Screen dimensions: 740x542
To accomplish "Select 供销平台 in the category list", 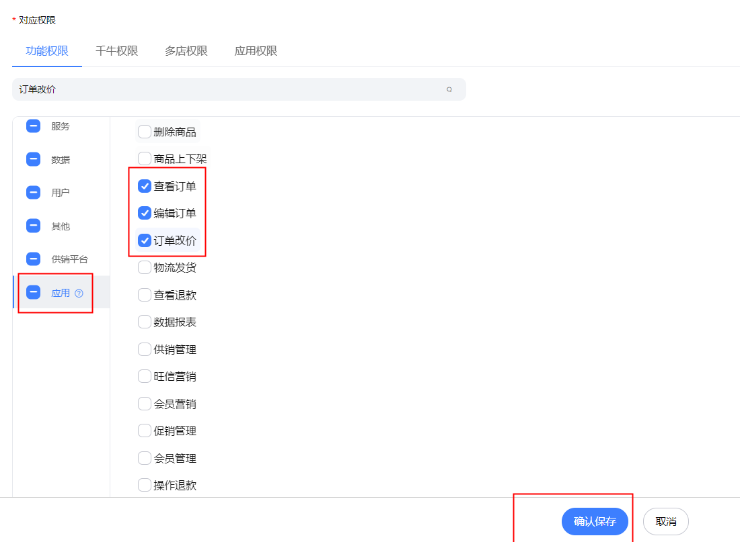I will (70, 259).
